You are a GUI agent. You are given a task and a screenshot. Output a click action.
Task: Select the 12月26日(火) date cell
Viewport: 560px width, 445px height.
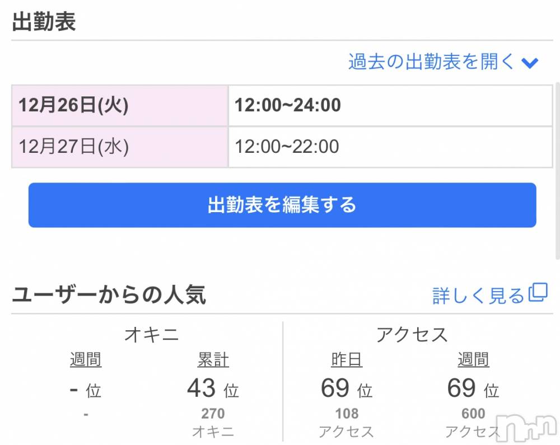tap(120, 106)
